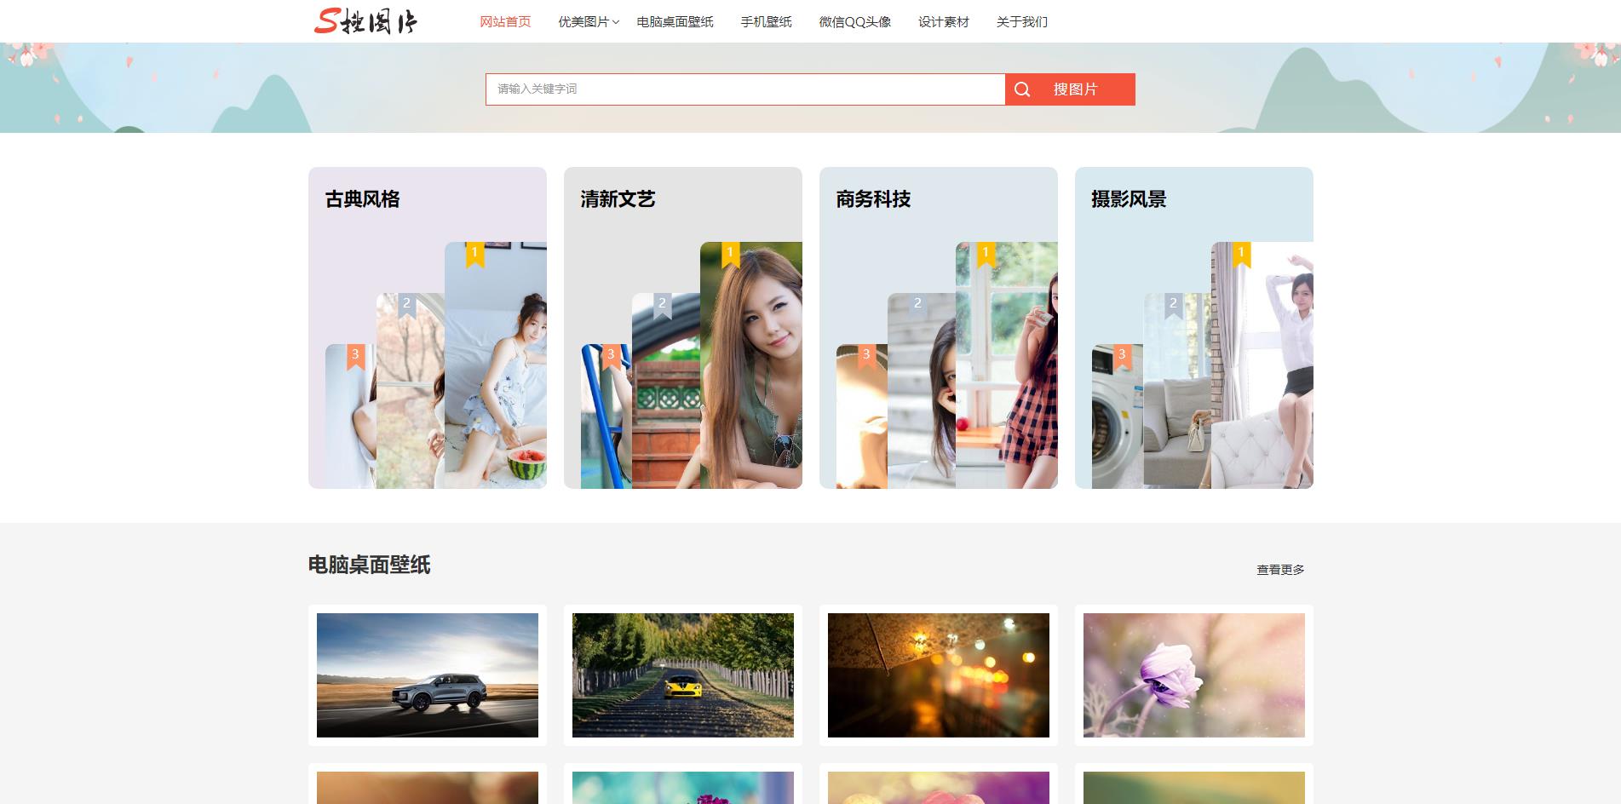Click rank 3 ribbon badge in 商务科技 card
1621x804 pixels.
pyautogui.click(x=867, y=357)
